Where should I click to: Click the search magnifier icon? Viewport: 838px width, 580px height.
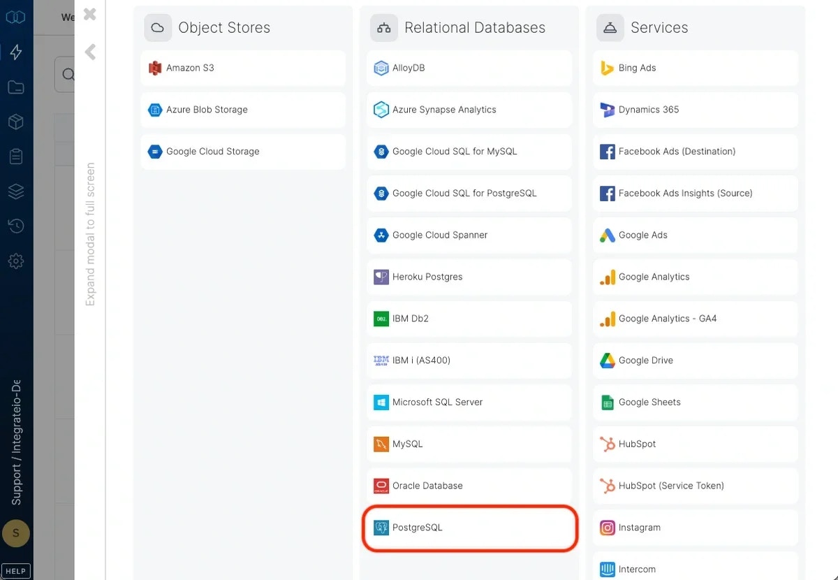pyautogui.click(x=68, y=73)
